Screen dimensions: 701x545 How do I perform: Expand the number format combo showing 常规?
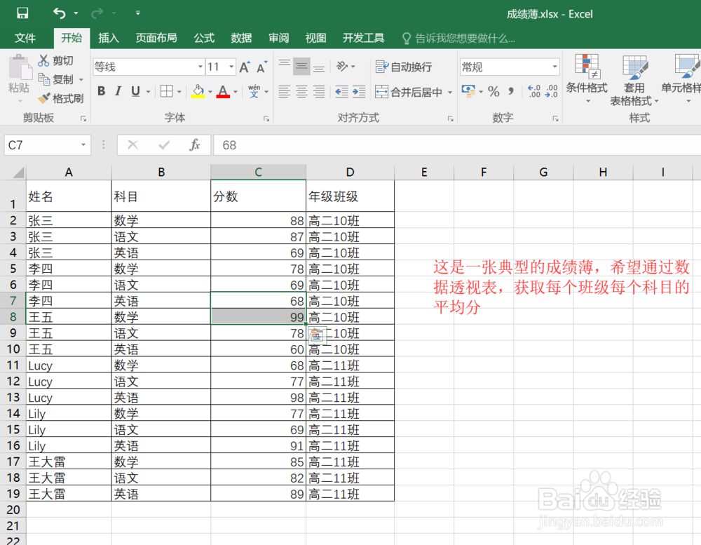tap(554, 65)
